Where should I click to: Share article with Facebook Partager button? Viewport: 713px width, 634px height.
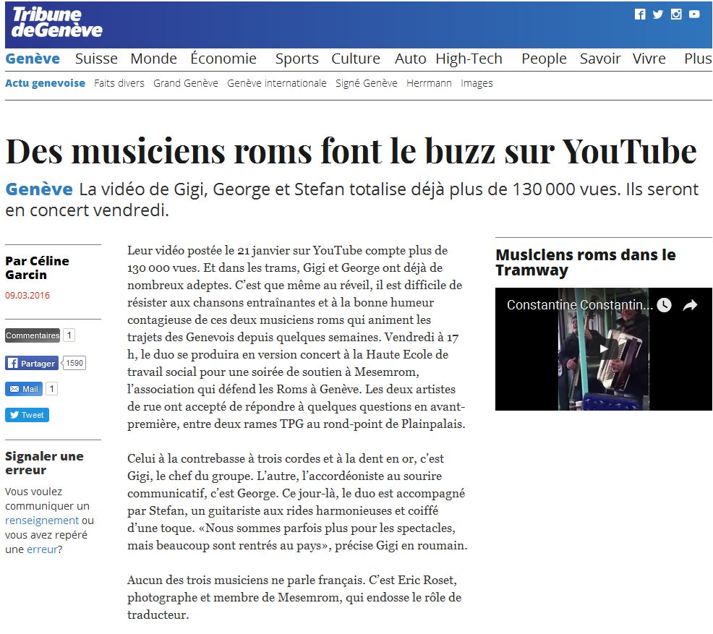32,364
